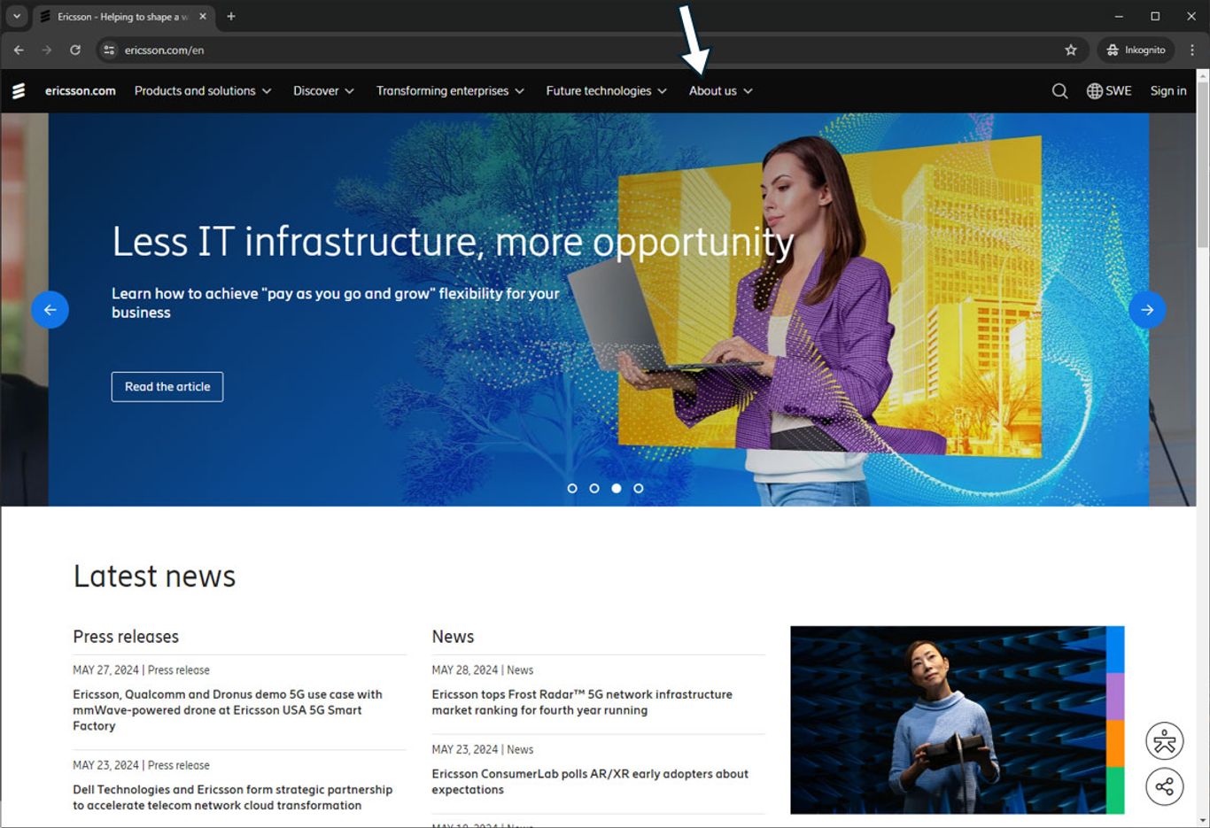Select the third active carousel dot
Image resolution: width=1210 pixels, height=828 pixels.
click(x=617, y=488)
